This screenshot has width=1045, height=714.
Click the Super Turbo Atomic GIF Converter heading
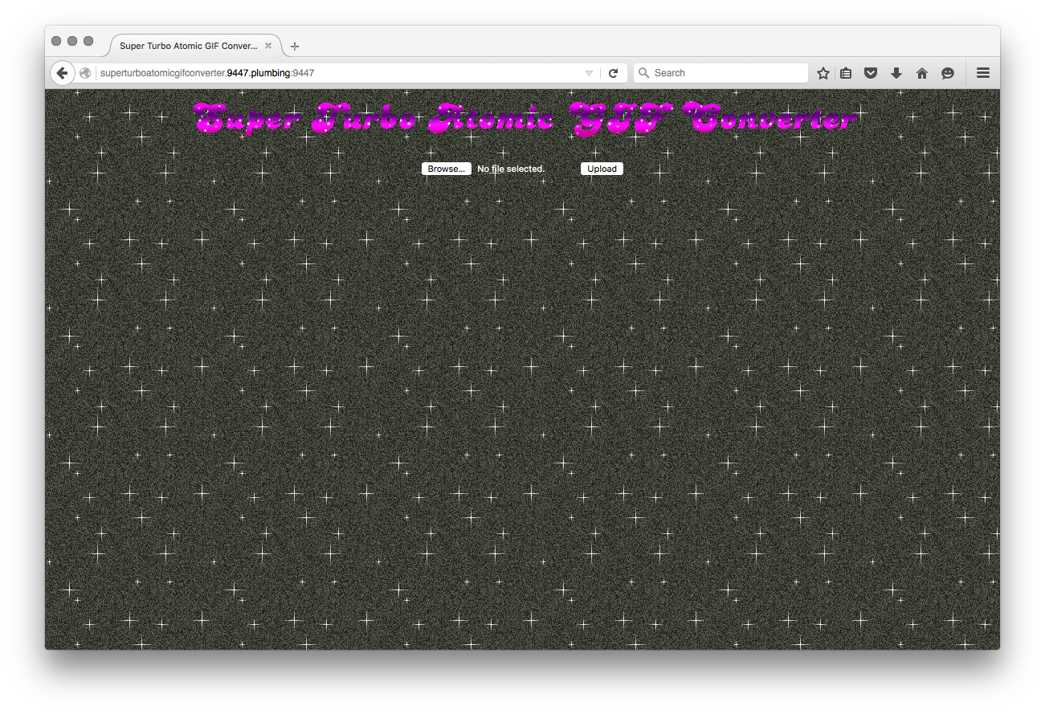coord(526,119)
